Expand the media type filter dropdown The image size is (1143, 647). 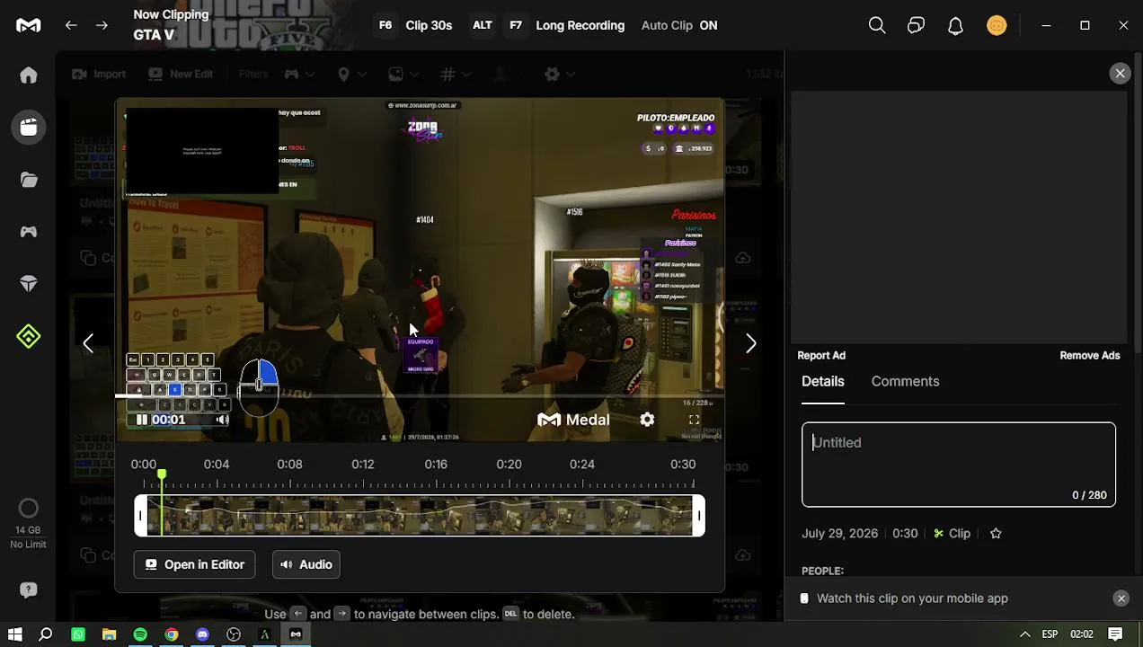click(403, 74)
